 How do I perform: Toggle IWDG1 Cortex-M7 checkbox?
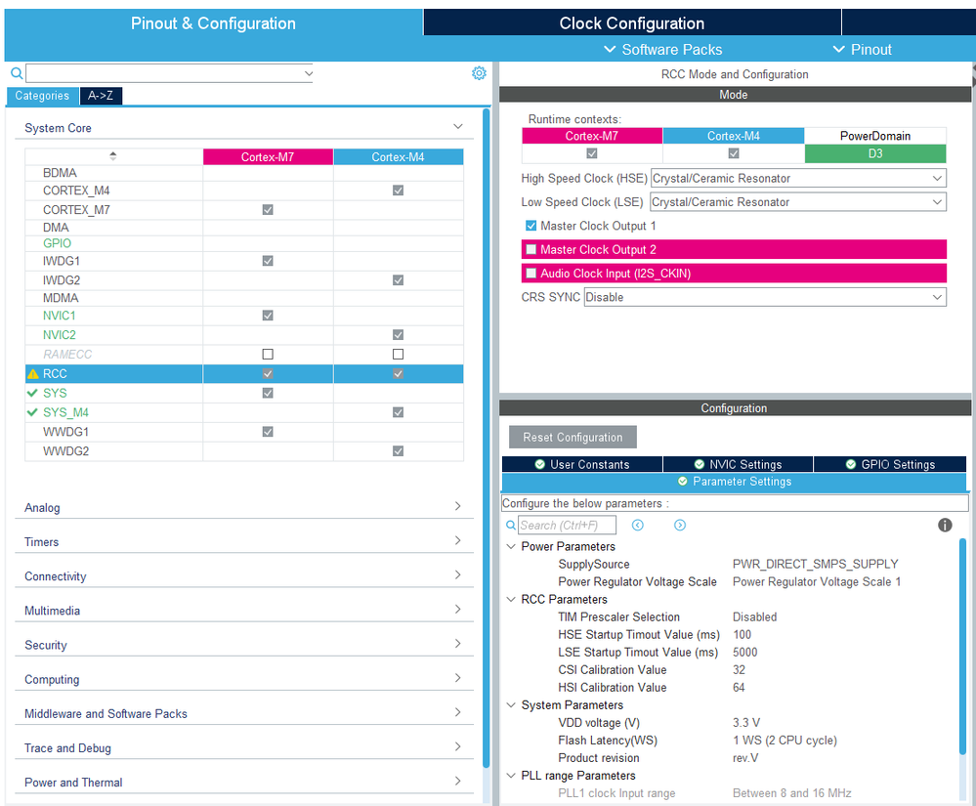click(x=268, y=261)
